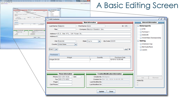Click the City field containing Roanoke

(67, 41)
